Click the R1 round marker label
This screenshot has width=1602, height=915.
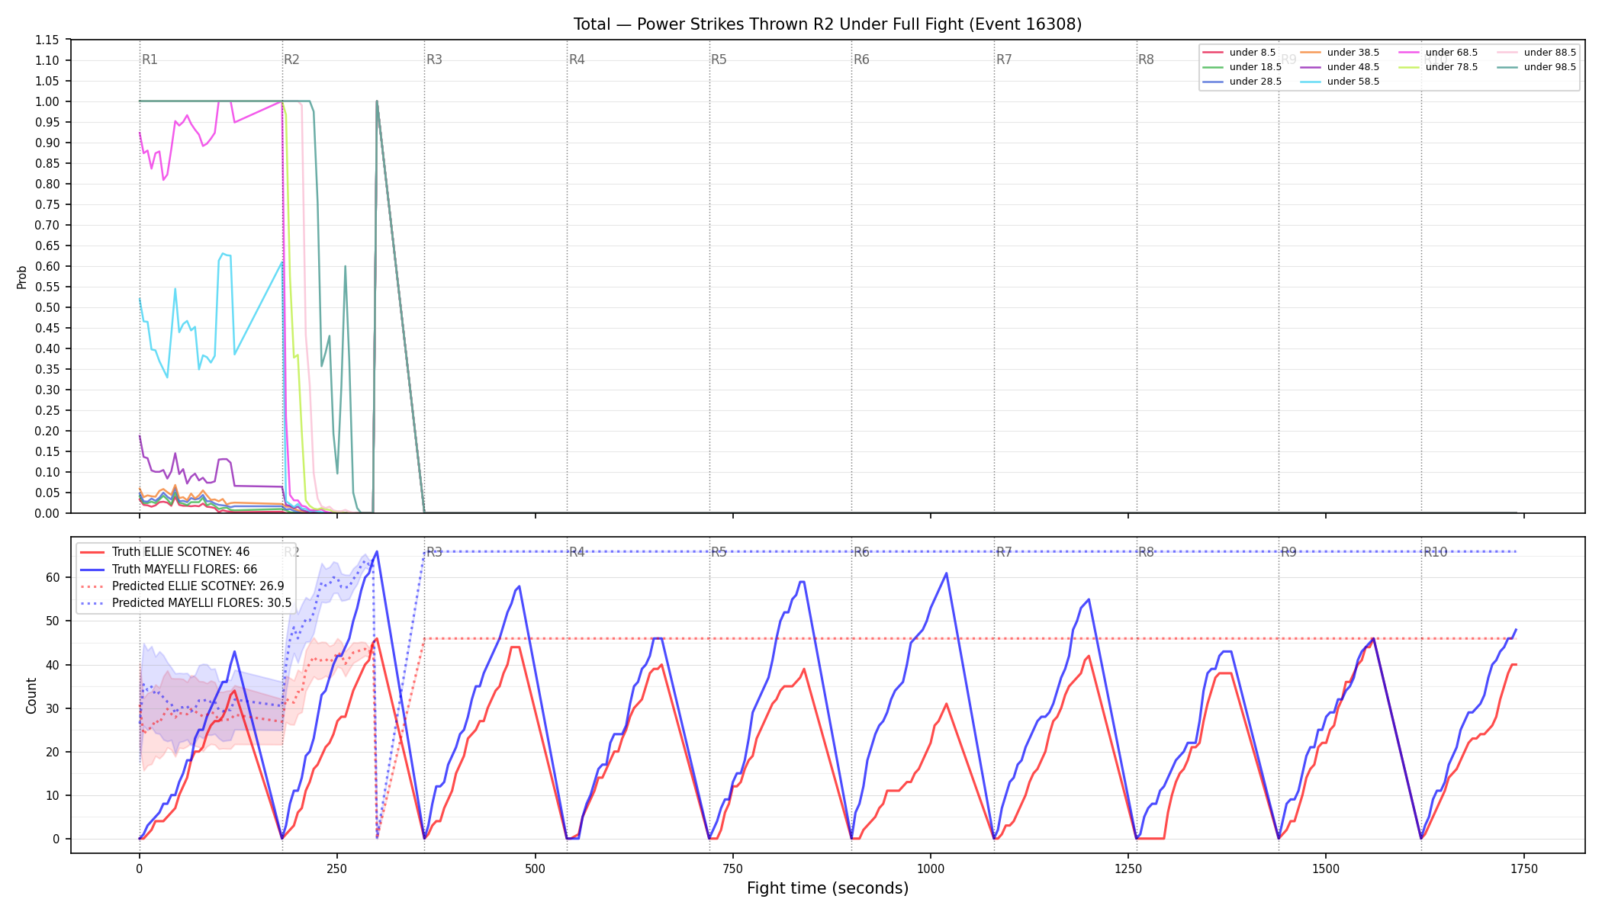[150, 59]
